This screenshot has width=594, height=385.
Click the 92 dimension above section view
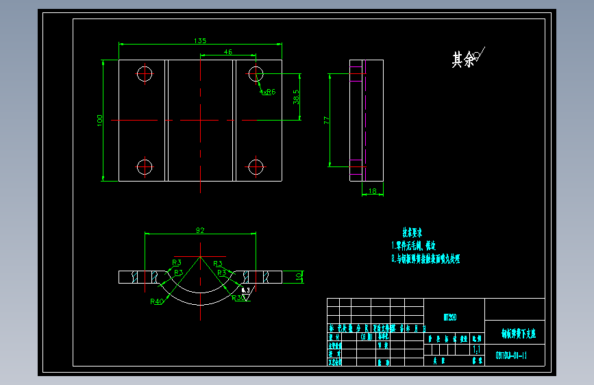point(200,230)
